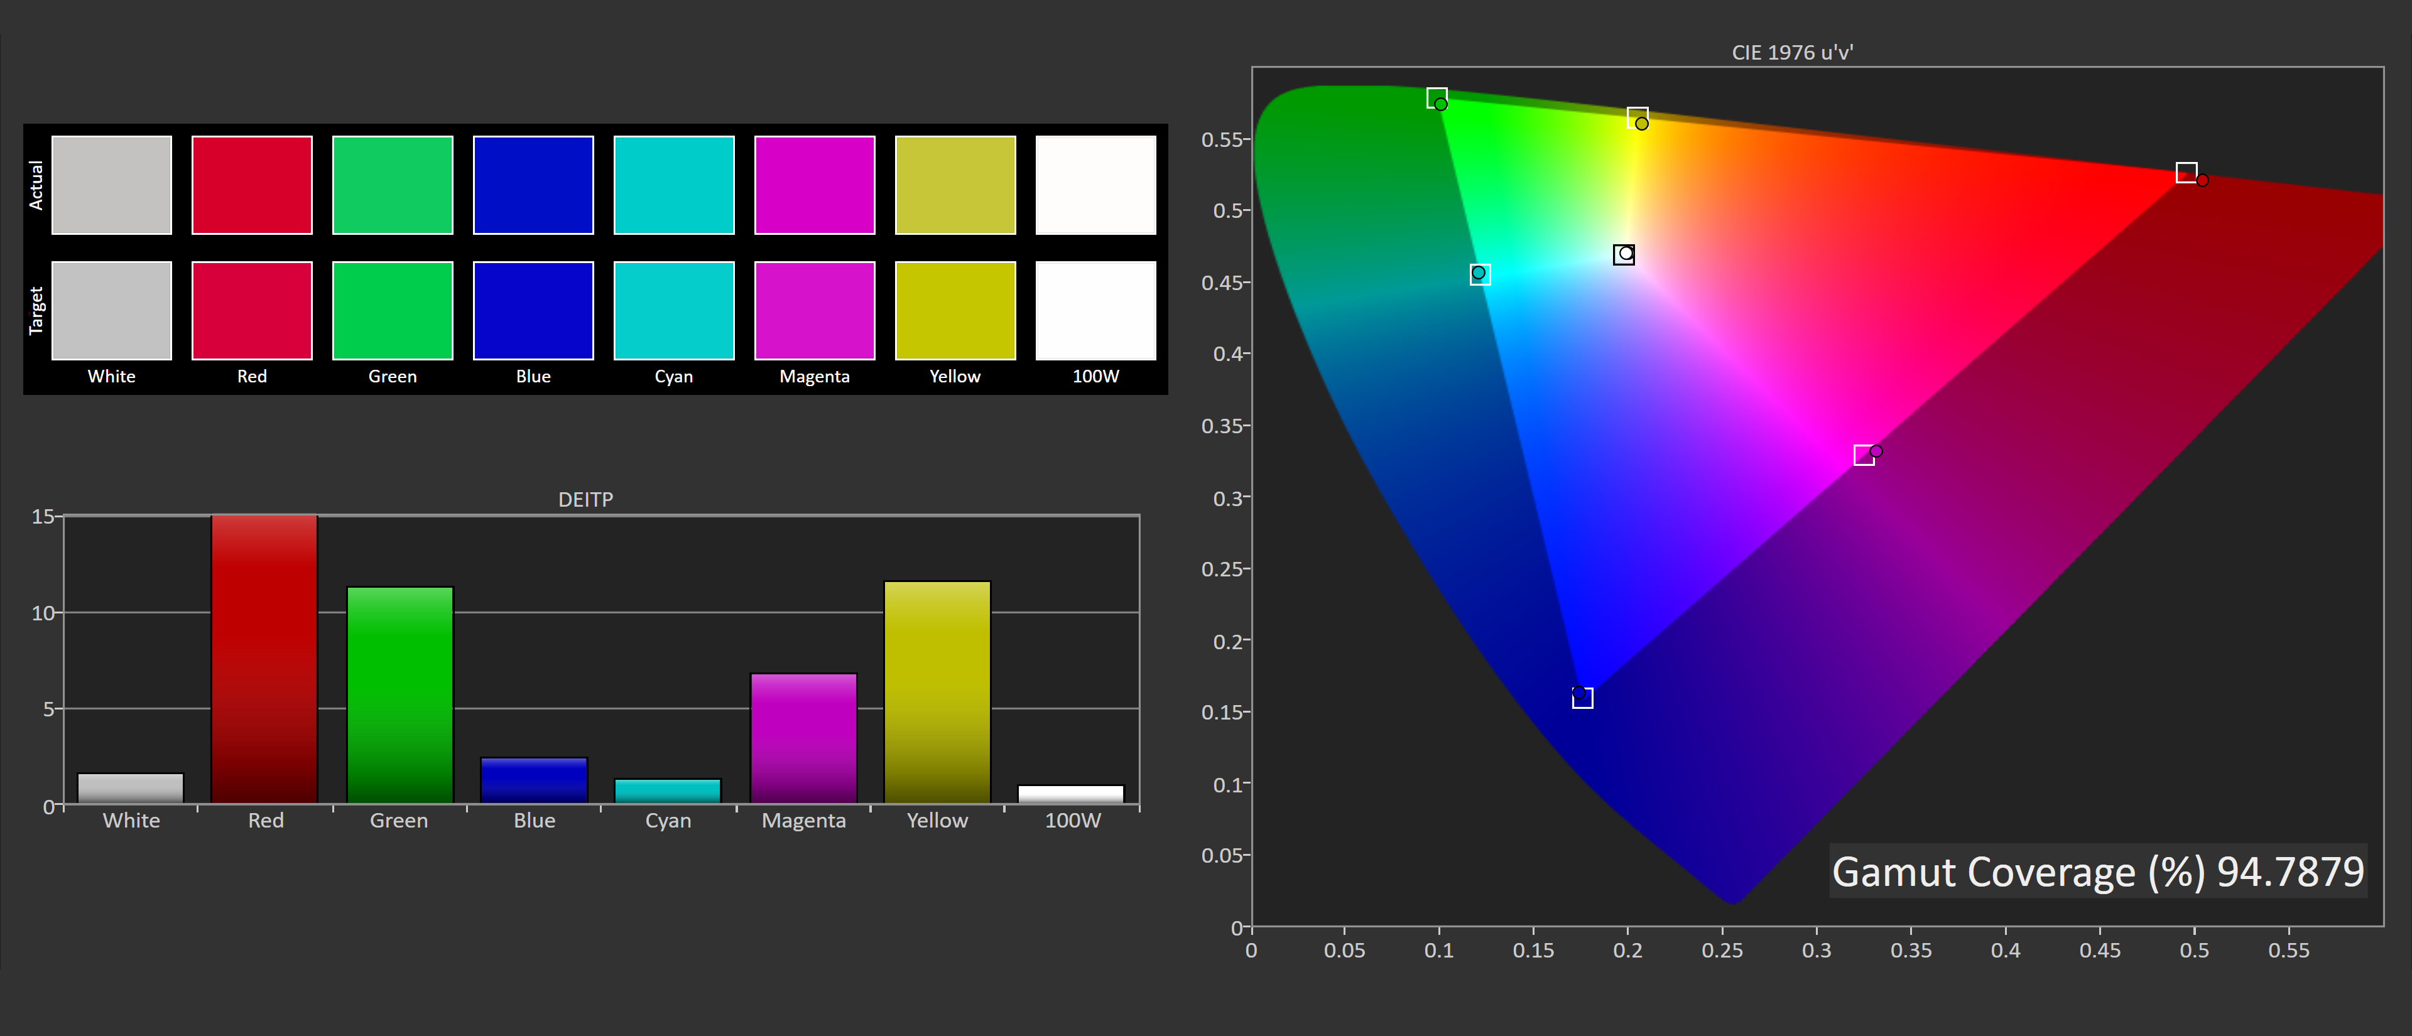Click the Red bar in DEITP chart
The width and height of the screenshot is (2412, 1036).
coord(264,659)
